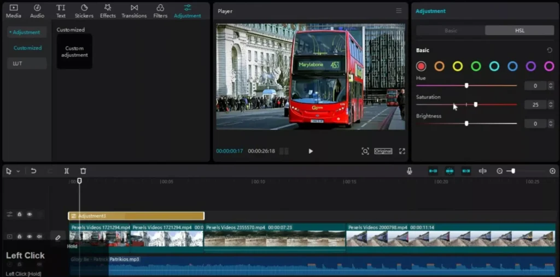Select the cyan HSL color circle
Viewport: 560px width, 277px height.
point(494,66)
